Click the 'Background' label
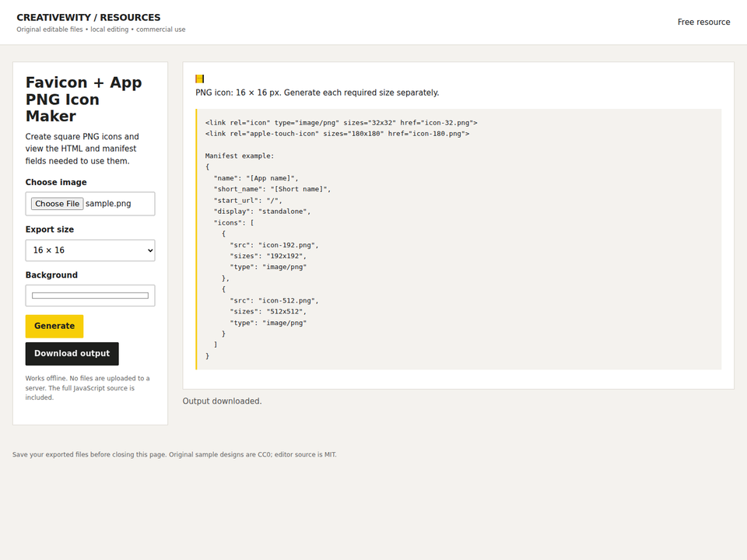 pos(51,275)
